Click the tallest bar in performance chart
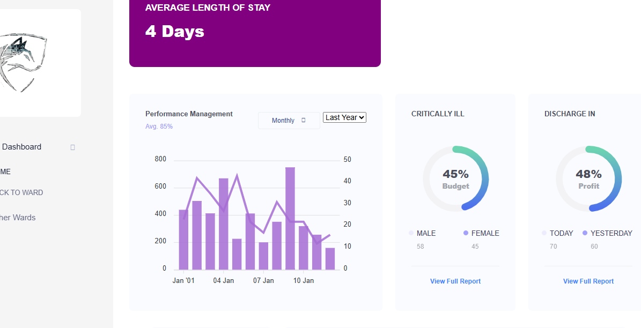This screenshot has height=328, width=641. (x=290, y=219)
